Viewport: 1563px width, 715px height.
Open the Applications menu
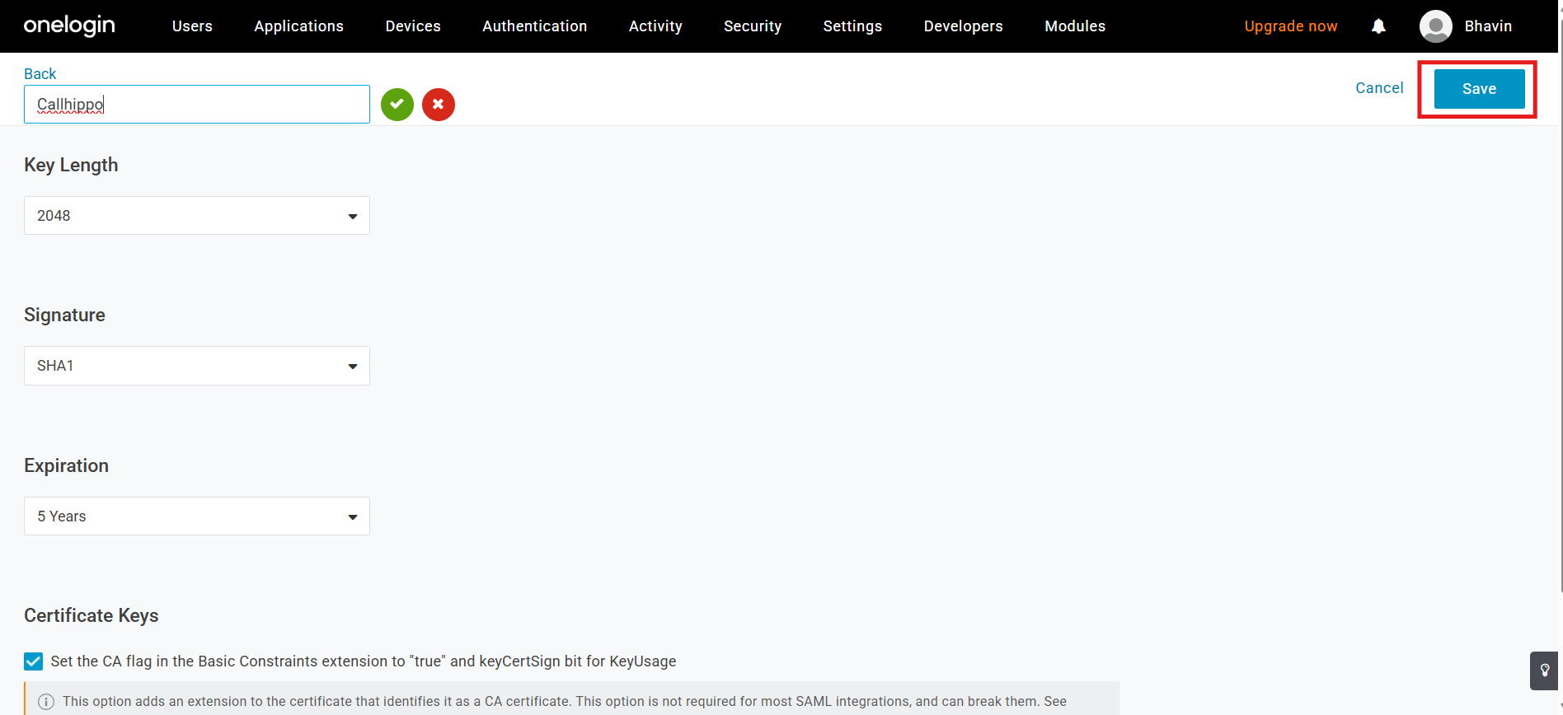pyautogui.click(x=298, y=26)
